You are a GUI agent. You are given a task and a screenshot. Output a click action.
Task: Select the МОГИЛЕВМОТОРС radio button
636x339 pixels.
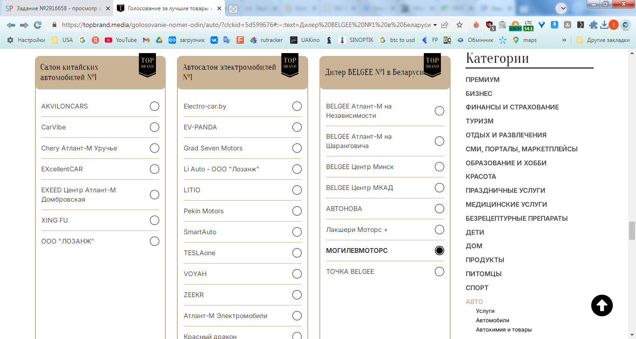pyautogui.click(x=440, y=251)
